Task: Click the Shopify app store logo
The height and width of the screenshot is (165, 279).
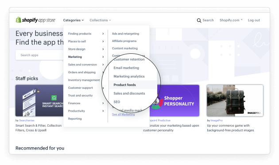Action: click(35, 20)
